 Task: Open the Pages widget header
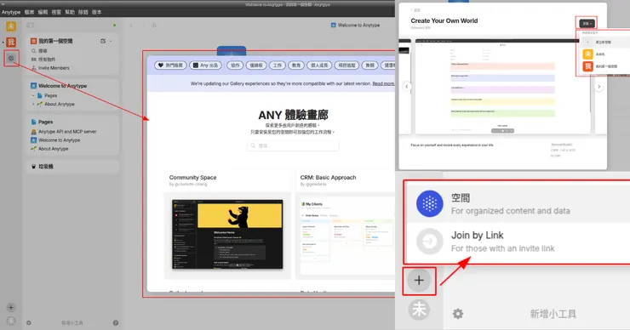42,122
